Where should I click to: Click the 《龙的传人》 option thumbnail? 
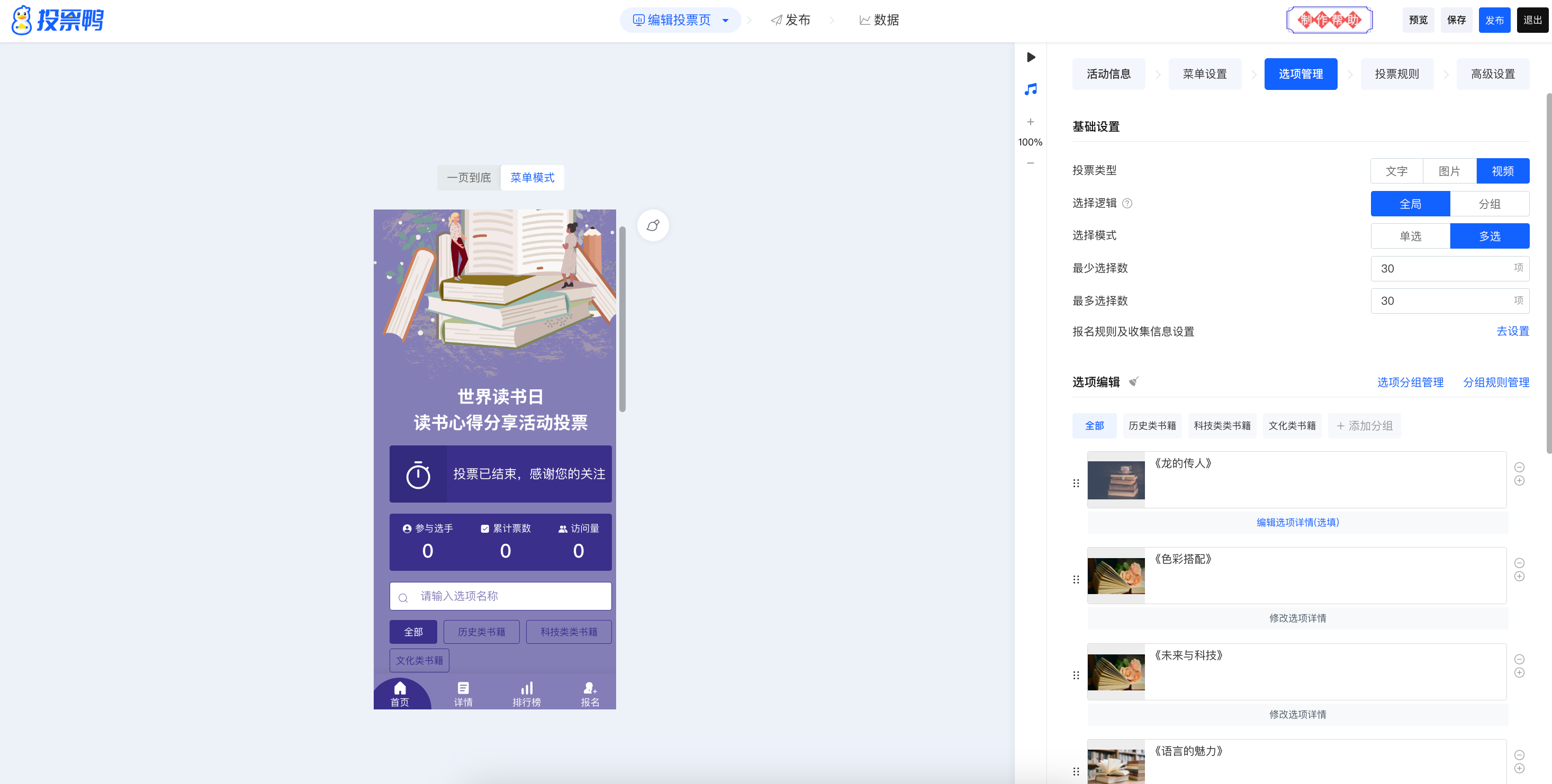[1115, 480]
